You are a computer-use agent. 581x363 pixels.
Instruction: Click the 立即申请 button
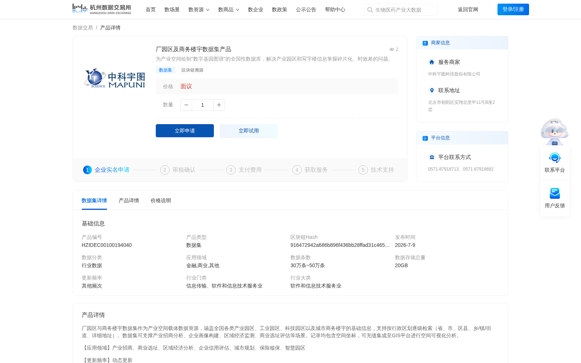click(185, 131)
